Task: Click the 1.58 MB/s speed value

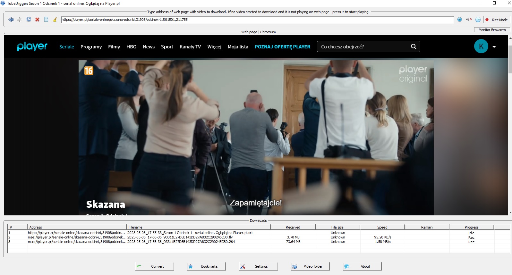Action: click(x=383, y=242)
